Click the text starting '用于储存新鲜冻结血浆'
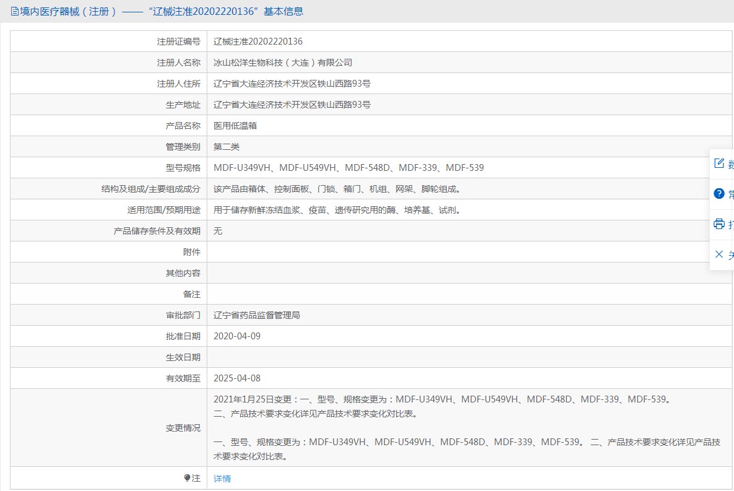734x491 pixels. 339,210
